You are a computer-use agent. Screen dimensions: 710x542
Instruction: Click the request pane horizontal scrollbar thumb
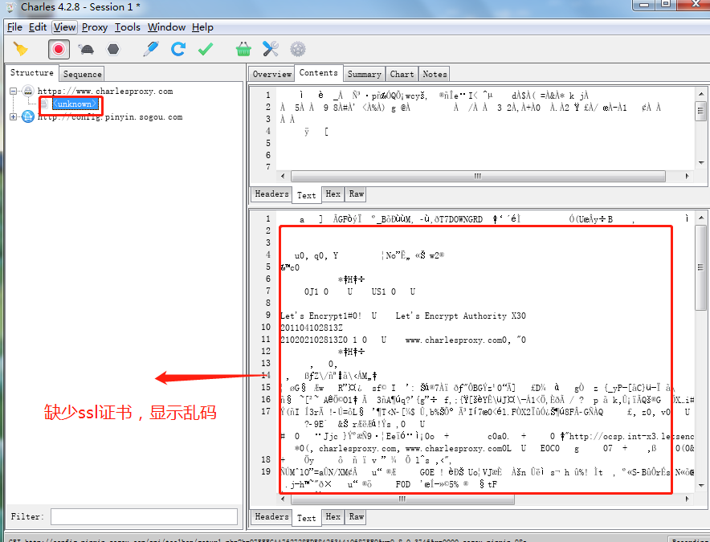coord(478,176)
